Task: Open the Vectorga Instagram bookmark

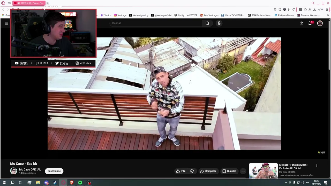Action: pyautogui.click(x=120, y=15)
